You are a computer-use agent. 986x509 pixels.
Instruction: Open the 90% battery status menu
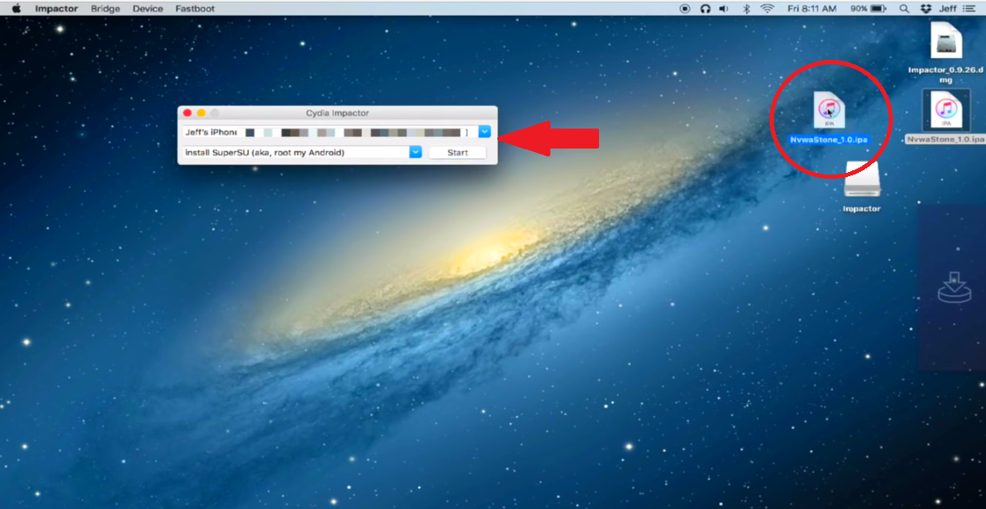pos(869,9)
